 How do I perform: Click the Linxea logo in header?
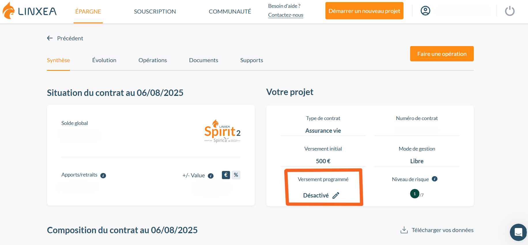point(29,11)
